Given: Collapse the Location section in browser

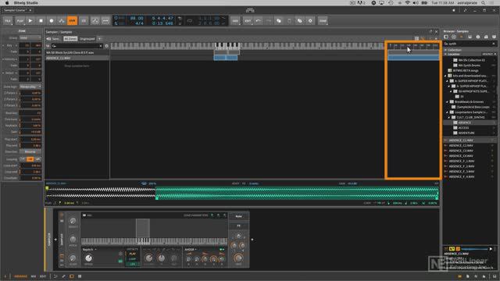Looking at the screenshot, I should (x=445, y=54).
